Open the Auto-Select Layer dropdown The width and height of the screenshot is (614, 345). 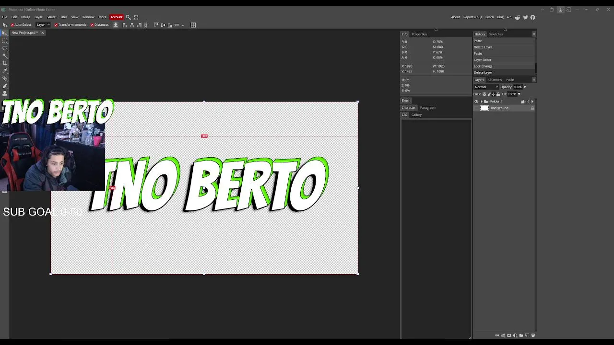43,25
